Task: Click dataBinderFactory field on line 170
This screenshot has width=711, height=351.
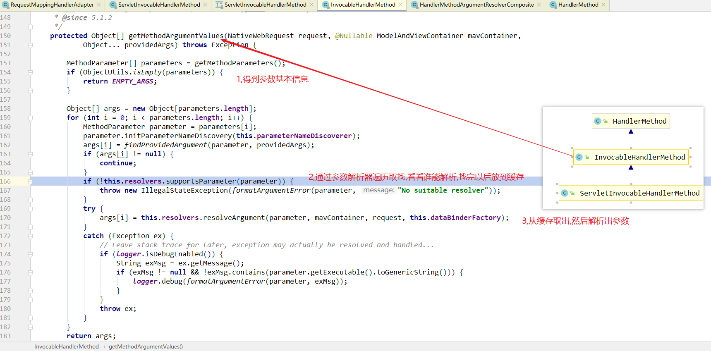Action: 465,217
